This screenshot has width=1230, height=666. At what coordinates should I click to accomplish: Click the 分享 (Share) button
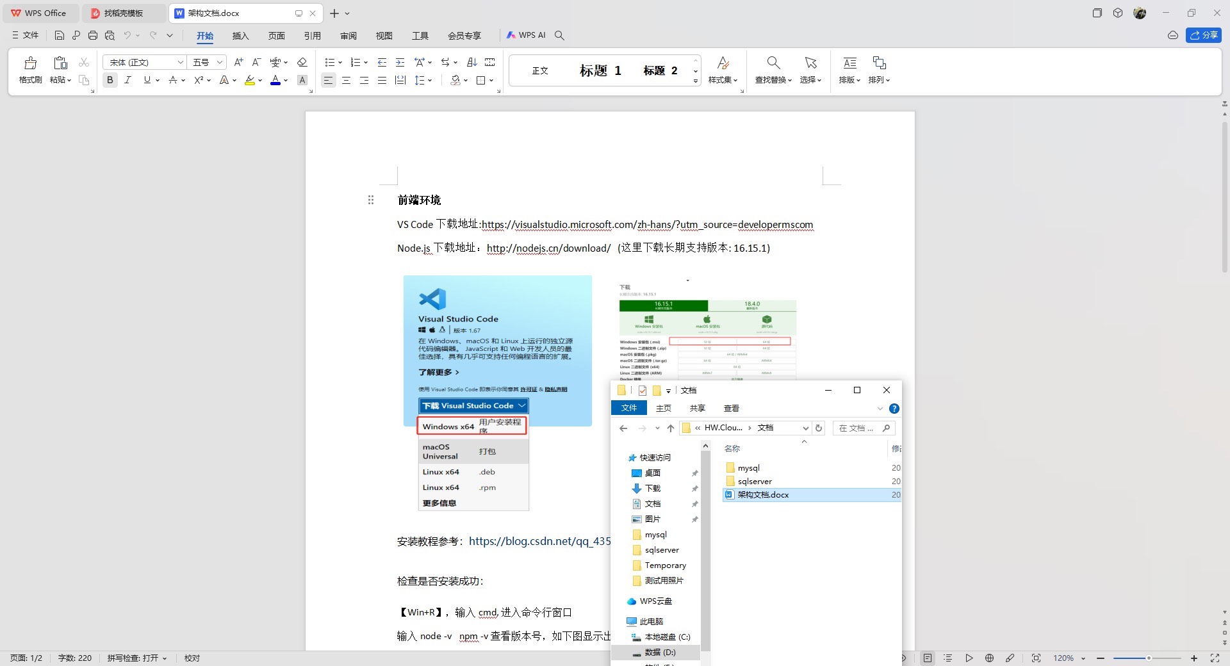[1204, 35]
